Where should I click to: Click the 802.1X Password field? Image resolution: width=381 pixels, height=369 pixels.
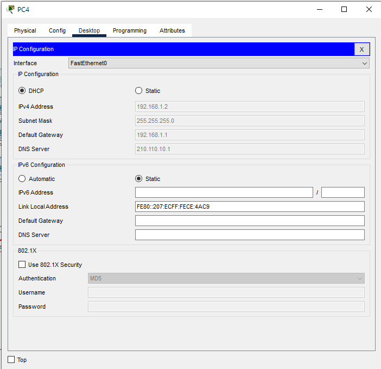click(226, 307)
